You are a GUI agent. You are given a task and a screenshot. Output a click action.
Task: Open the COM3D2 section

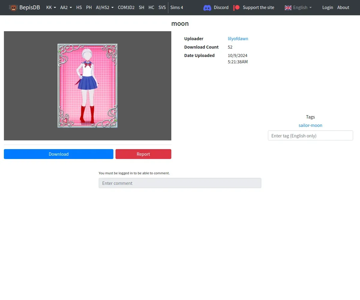(126, 7)
